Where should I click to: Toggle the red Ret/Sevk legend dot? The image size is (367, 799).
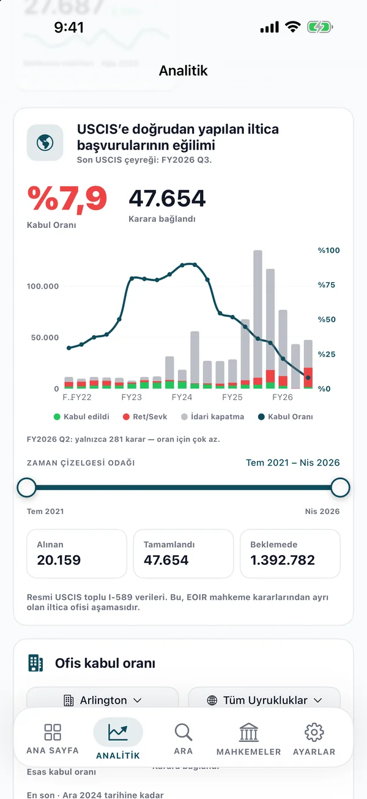pyautogui.click(x=126, y=417)
